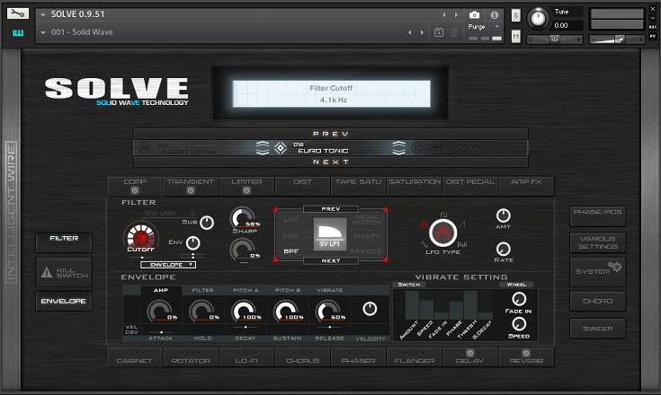Image resolution: width=661 pixels, height=395 pixels.
Task: Select the VIBRATE envelope tab
Action: click(x=330, y=290)
